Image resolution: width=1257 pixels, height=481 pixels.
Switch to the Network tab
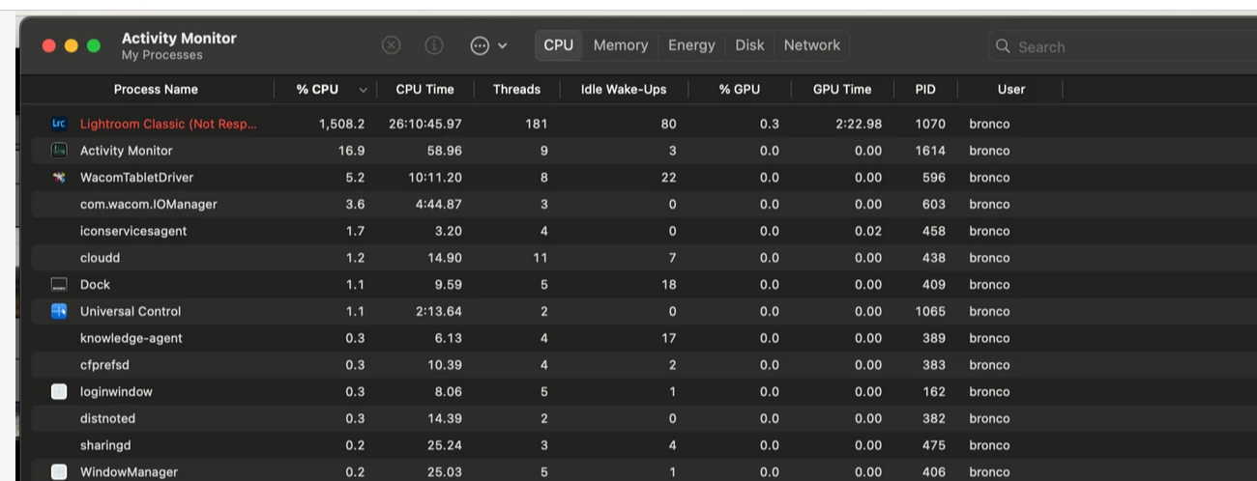tap(812, 45)
